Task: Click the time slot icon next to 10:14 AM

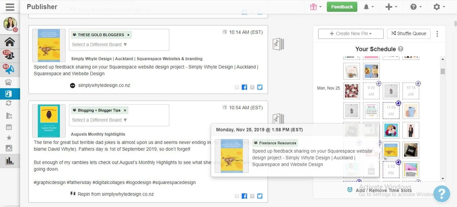Action: click(224, 32)
